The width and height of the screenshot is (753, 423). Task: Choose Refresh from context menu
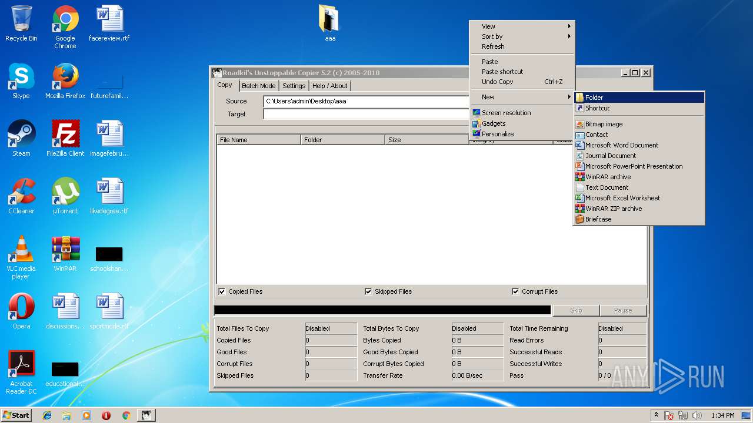[522, 46]
